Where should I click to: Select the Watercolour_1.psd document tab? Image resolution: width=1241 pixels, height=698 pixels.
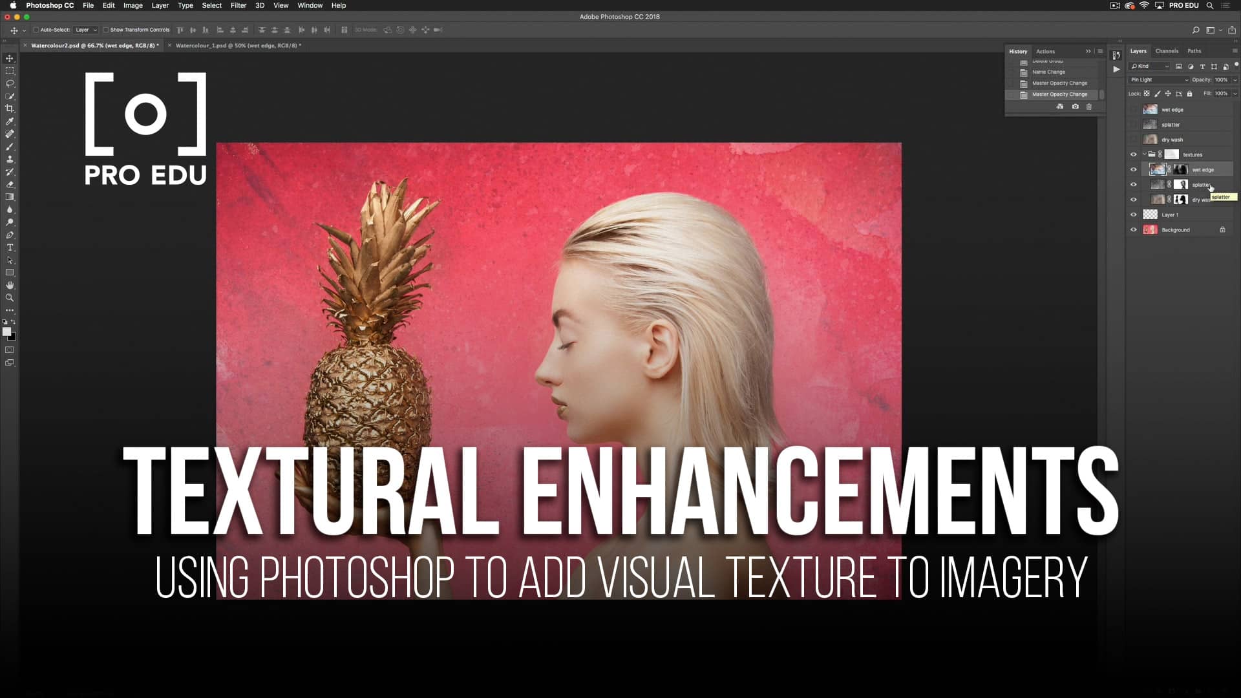236,46
